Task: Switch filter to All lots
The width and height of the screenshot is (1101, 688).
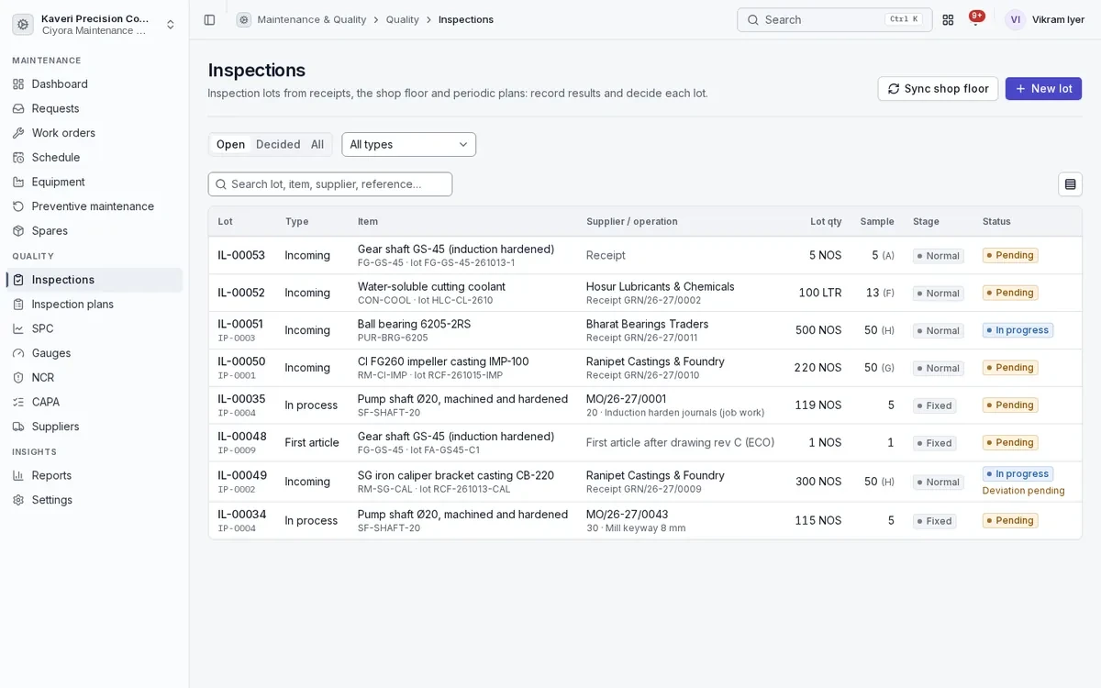Action: click(317, 144)
